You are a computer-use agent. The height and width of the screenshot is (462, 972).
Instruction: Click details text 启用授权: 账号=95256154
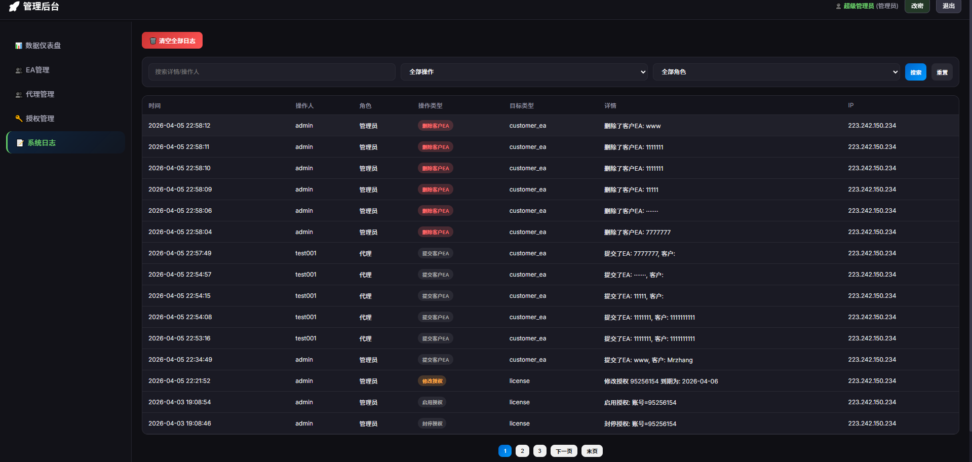coord(640,403)
